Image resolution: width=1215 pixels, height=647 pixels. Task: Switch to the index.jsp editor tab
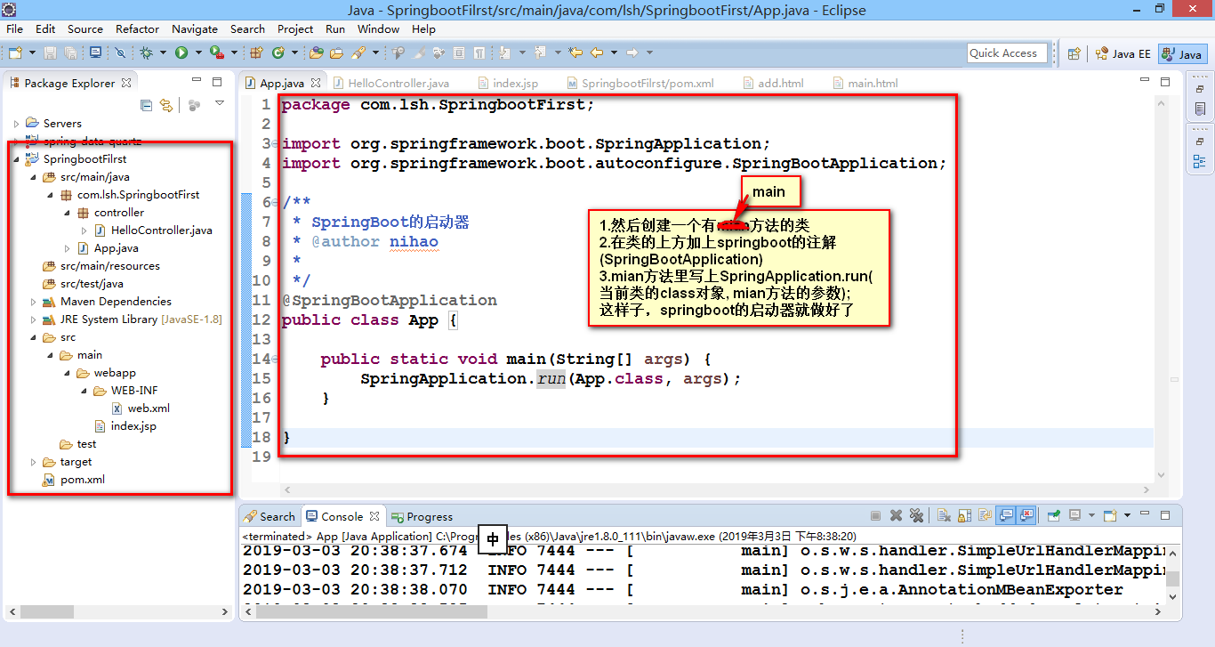tap(507, 83)
